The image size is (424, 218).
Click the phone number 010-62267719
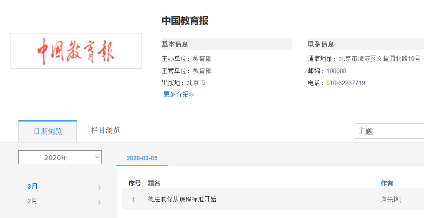346,83
